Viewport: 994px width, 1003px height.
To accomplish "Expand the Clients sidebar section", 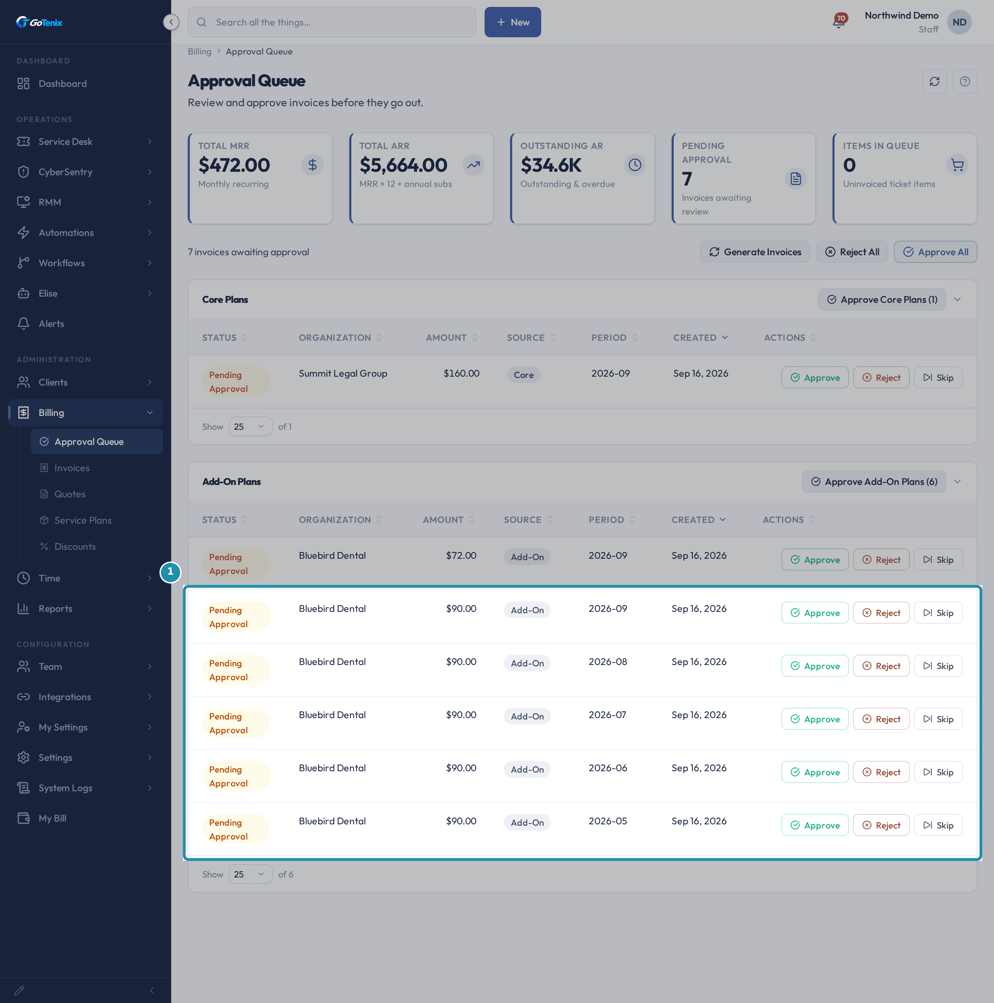I will click(85, 382).
